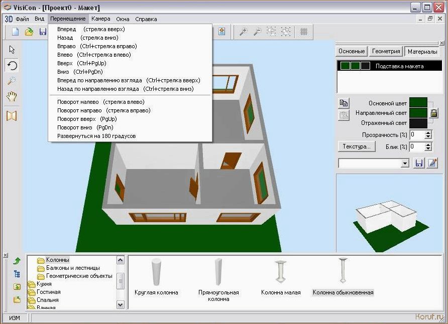Select the Балконы и лестницы folder

click(x=72, y=268)
